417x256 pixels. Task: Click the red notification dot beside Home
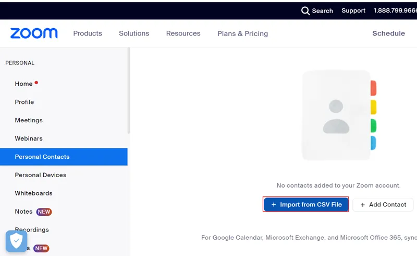tap(36, 83)
